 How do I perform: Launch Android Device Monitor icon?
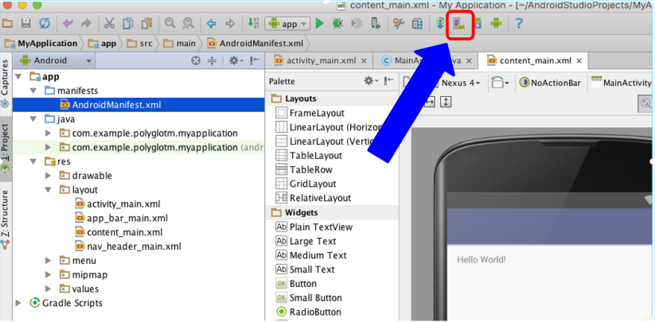tap(496, 23)
